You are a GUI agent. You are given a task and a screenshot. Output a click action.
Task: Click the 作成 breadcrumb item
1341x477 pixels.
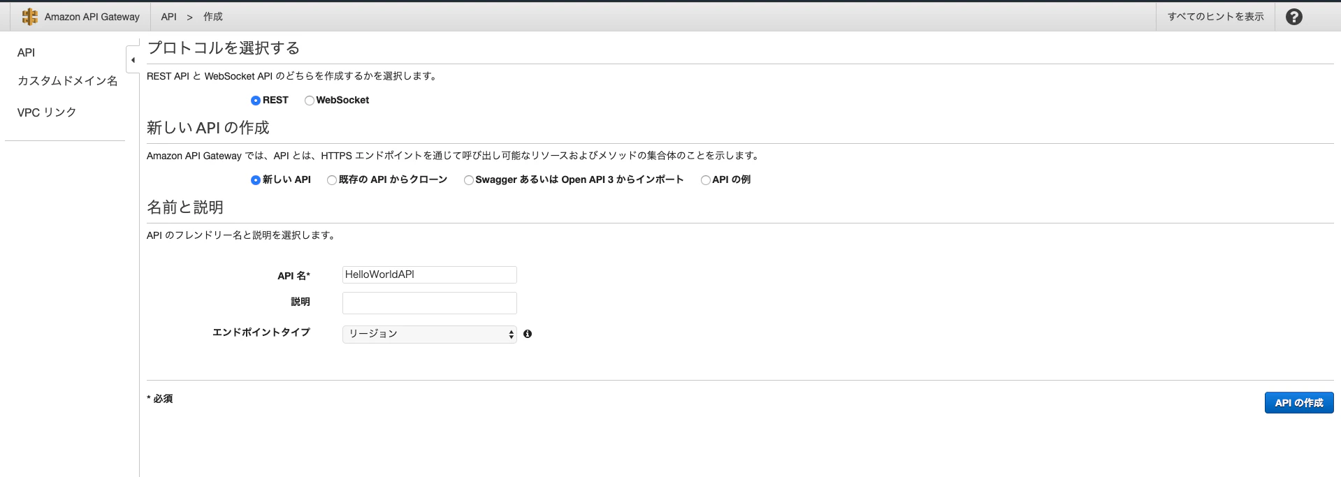(213, 17)
